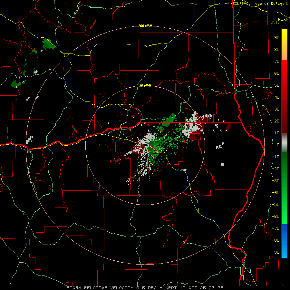Click the 70 value on the velocity scale
The height and width of the screenshot is (290, 290).
click(x=277, y=62)
